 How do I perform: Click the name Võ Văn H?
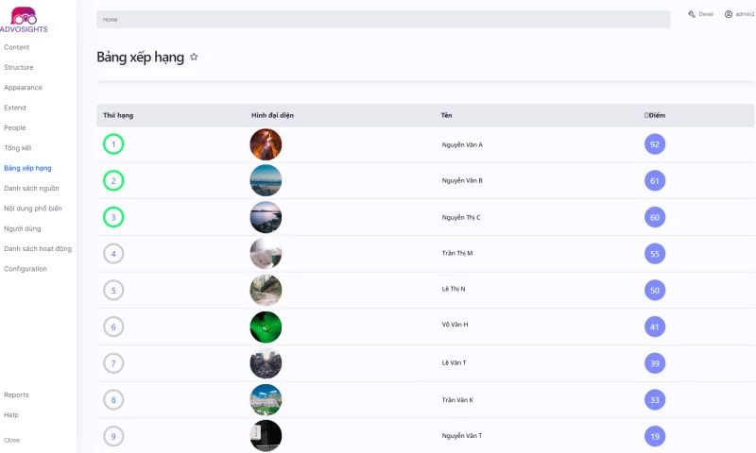(x=455, y=325)
